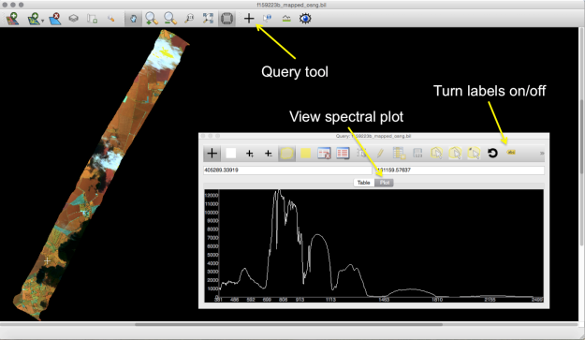Click the yellow highlight color swatch
This screenshot has height=340, width=585.
(x=305, y=153)
